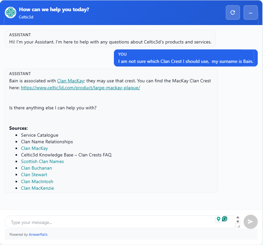This screenshot has height=245, width=263.
Task: Click 'How can we help you today?' header title
Action: point(54,10)
